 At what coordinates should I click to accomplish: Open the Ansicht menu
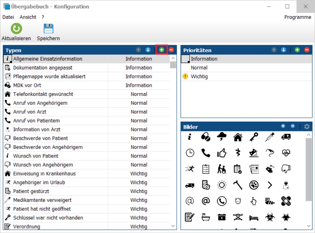tap(28, 17)
